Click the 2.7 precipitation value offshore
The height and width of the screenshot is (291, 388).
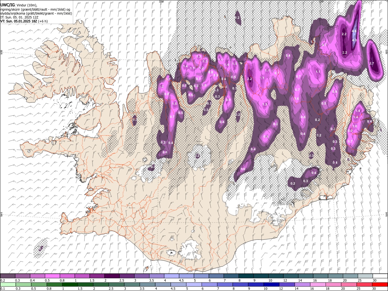point(372,63)
